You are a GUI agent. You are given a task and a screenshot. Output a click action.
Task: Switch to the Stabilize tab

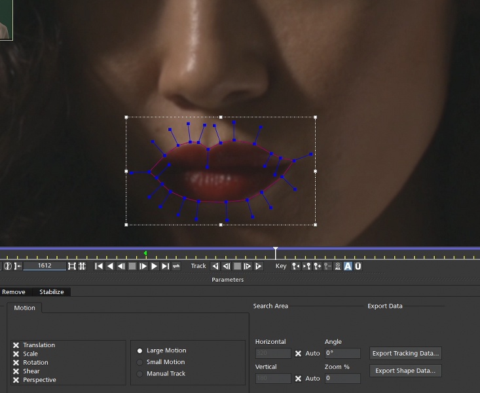(51, 292)
